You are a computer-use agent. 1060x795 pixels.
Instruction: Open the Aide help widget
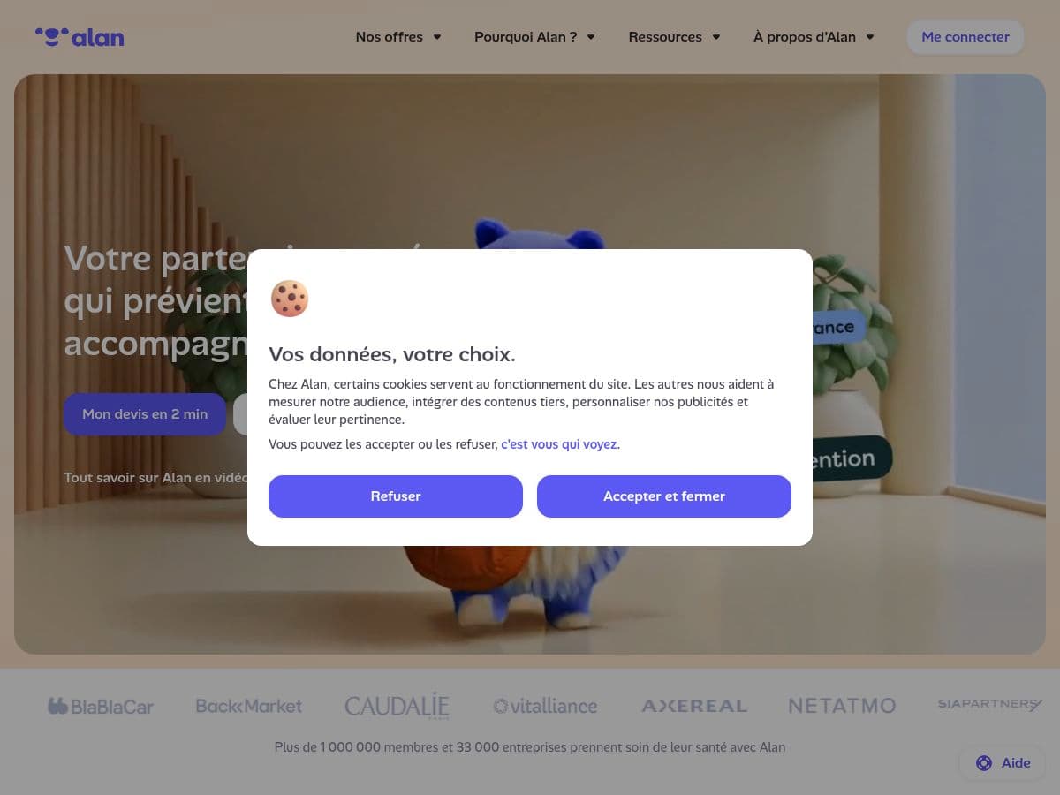[x=1003, y=763]
